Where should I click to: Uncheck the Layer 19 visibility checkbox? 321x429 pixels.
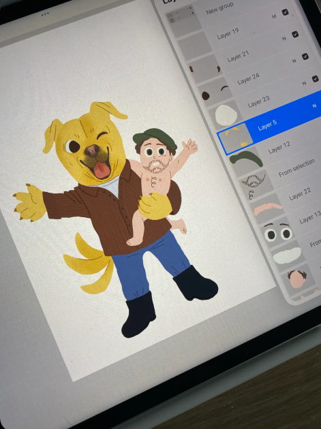tap(285, 12)
